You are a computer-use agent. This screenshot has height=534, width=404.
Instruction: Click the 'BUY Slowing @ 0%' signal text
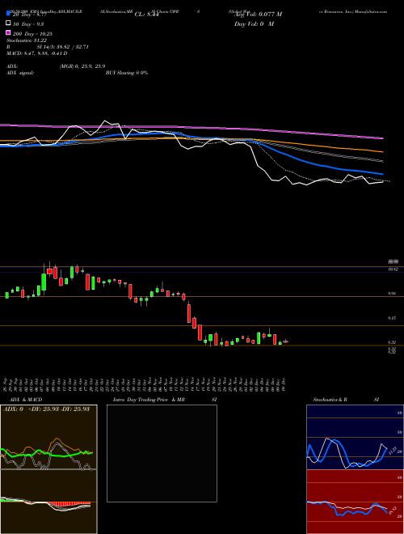[x=127, y=73]
